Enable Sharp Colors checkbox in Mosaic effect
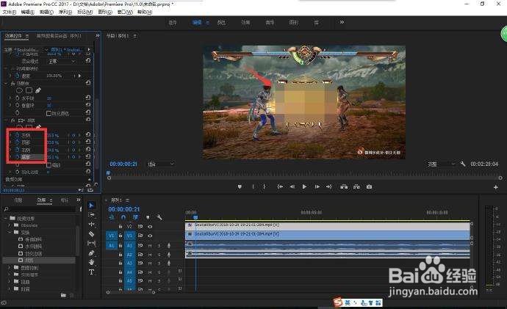 (x=48, y=113)
